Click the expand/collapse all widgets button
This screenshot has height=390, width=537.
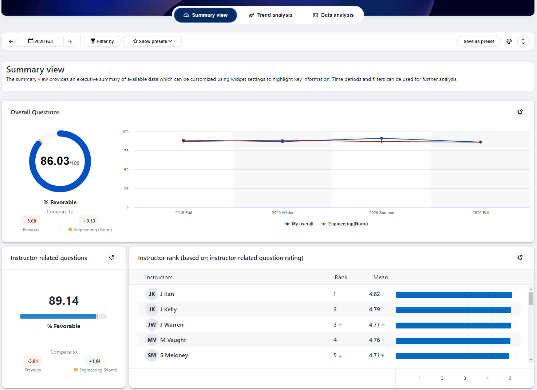(523, 41)
